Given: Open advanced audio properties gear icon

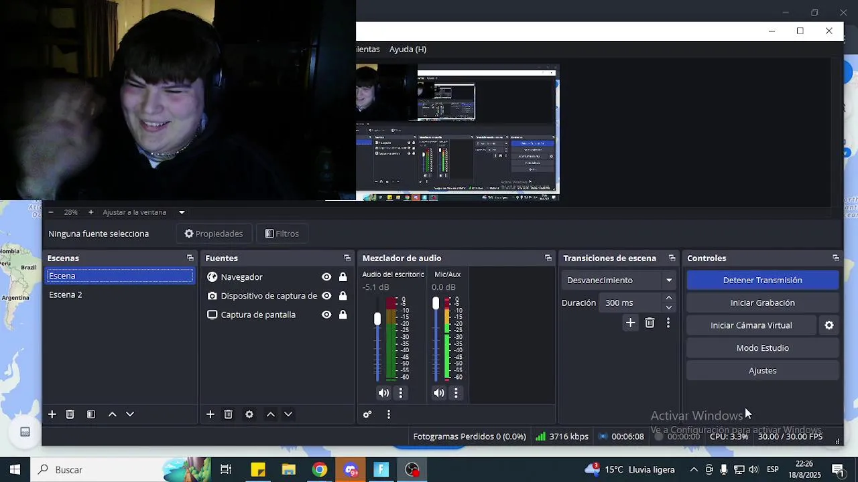Looking at the screenshot, I should click(x=367, y=414).
